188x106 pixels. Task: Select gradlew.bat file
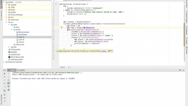click(15, 54)
